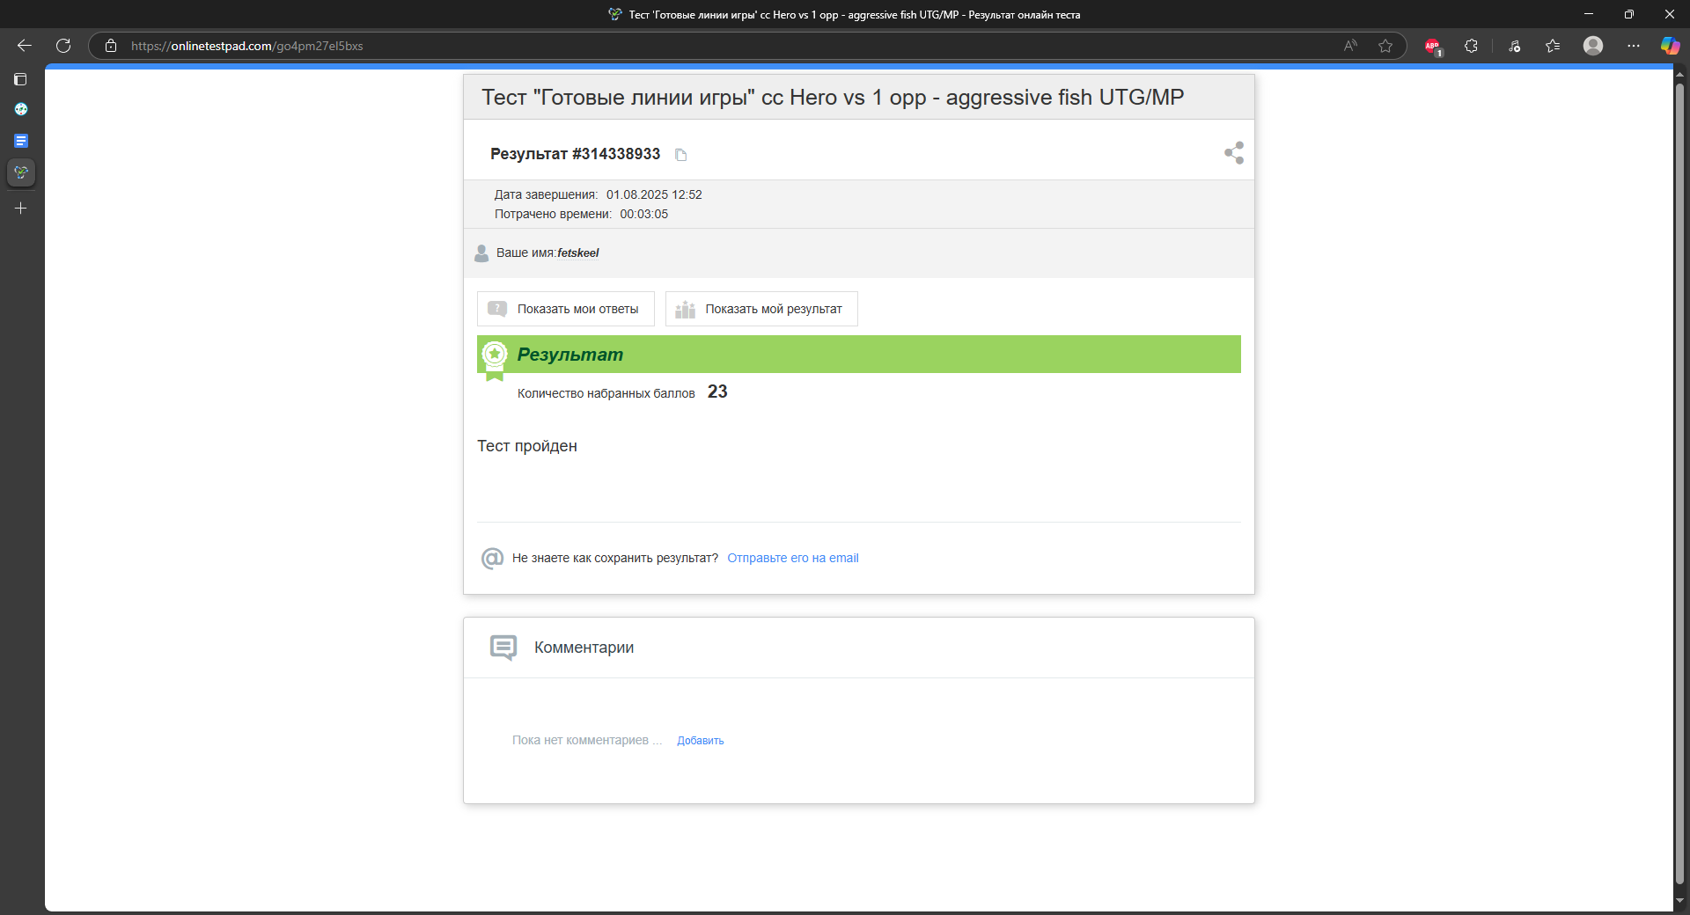
Task: Switch to the blue document vertical tab
Action: pyautogui.click(x=21, y=141)
